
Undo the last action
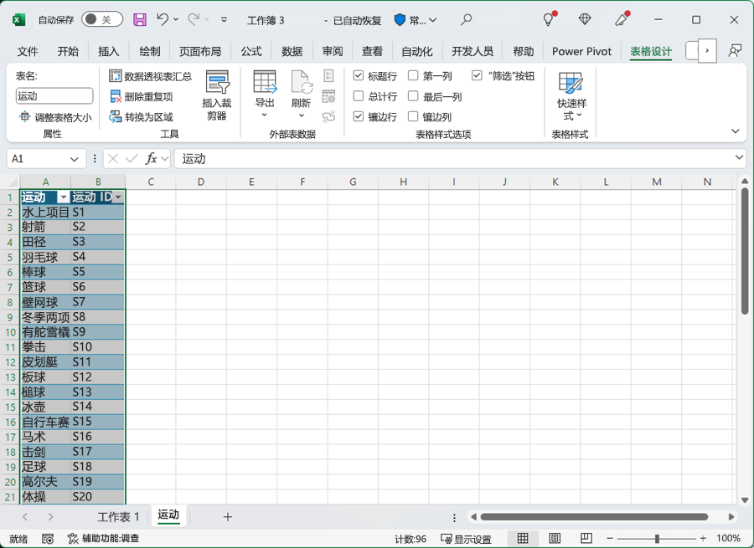pos(162,20)
